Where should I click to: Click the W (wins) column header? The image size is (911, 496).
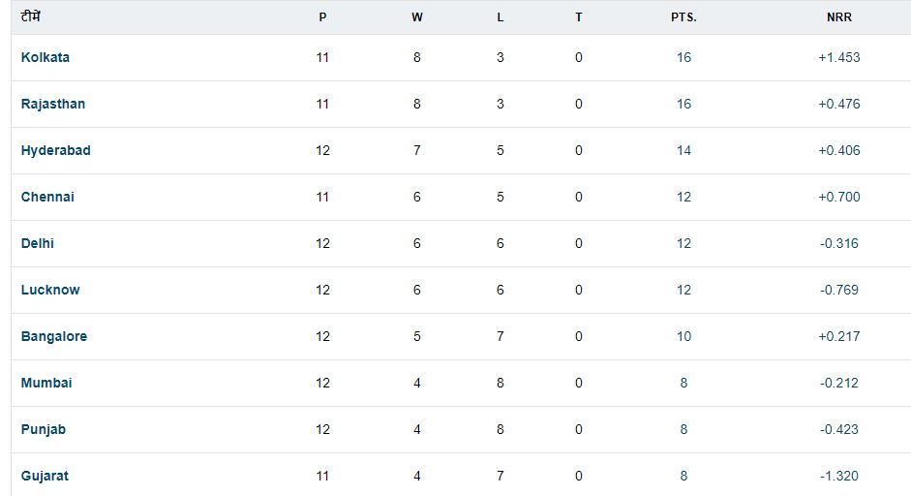[x=417, y=17]
